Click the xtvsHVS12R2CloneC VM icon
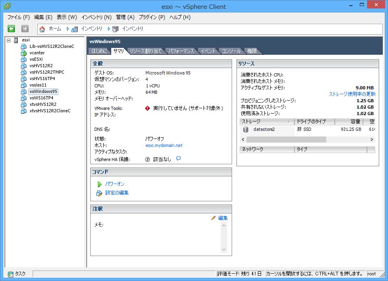The width and height of the screenshot is (388, 281). (24, 111)
